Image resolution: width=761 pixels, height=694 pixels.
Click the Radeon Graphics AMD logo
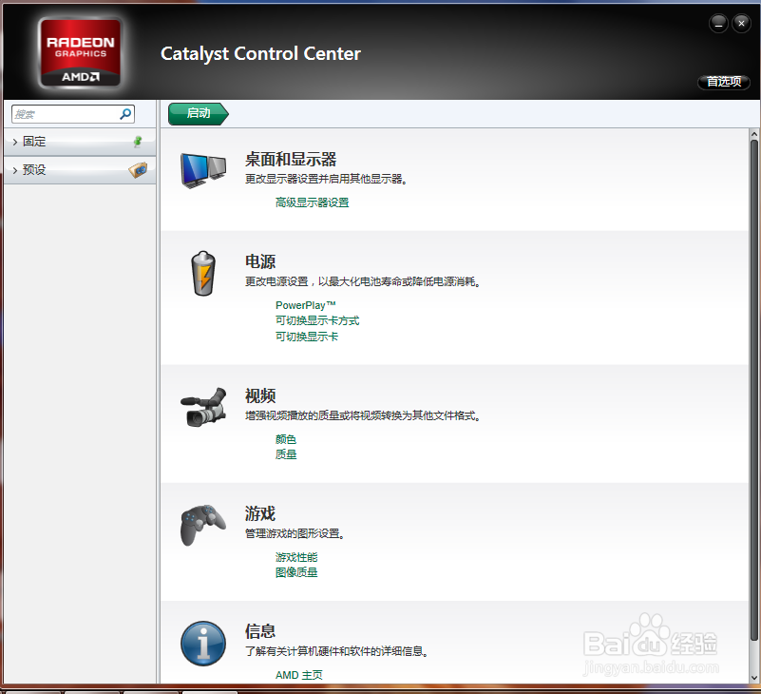(80, 54)
